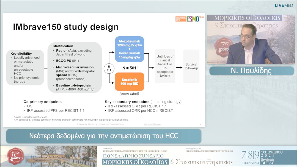Click the R 2:1 randomization circle

coord(109,68)
